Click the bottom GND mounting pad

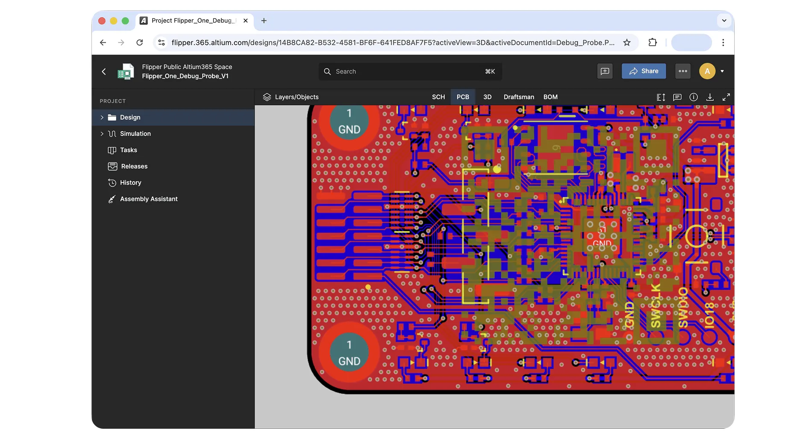click(x=349, y=353)
